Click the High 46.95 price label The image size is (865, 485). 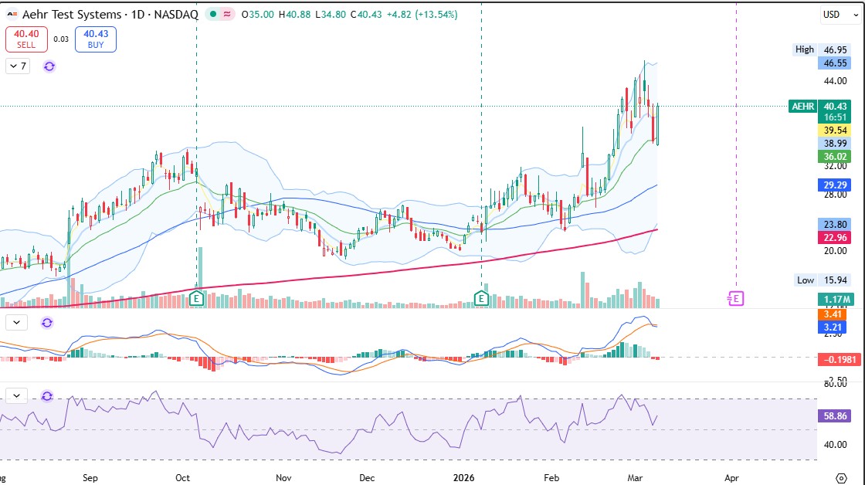821,49
